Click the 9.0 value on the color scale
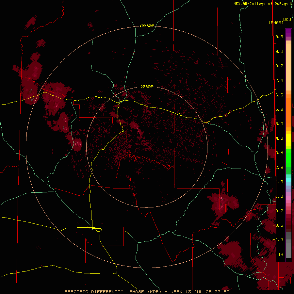The width and height of the screenshot is (294, 294). pos(279,51)
